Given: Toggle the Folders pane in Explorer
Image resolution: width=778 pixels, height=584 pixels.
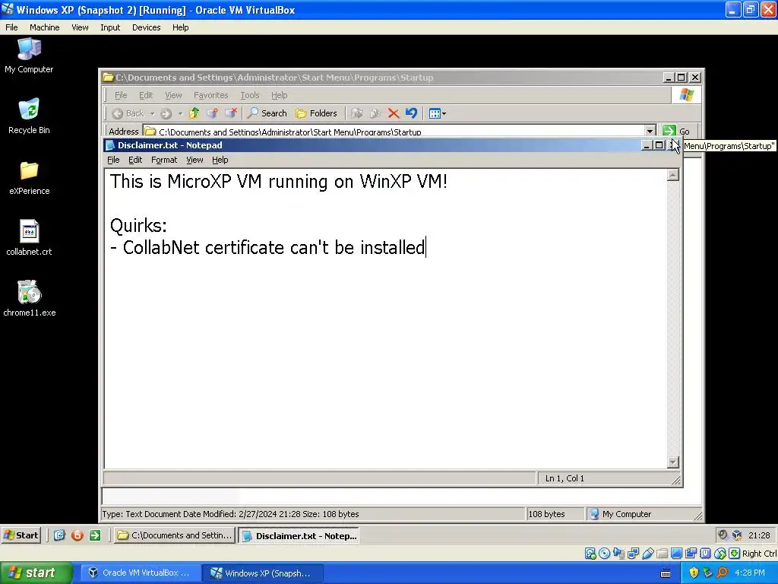Looking at the screenshot, I should tap(317, 113).
